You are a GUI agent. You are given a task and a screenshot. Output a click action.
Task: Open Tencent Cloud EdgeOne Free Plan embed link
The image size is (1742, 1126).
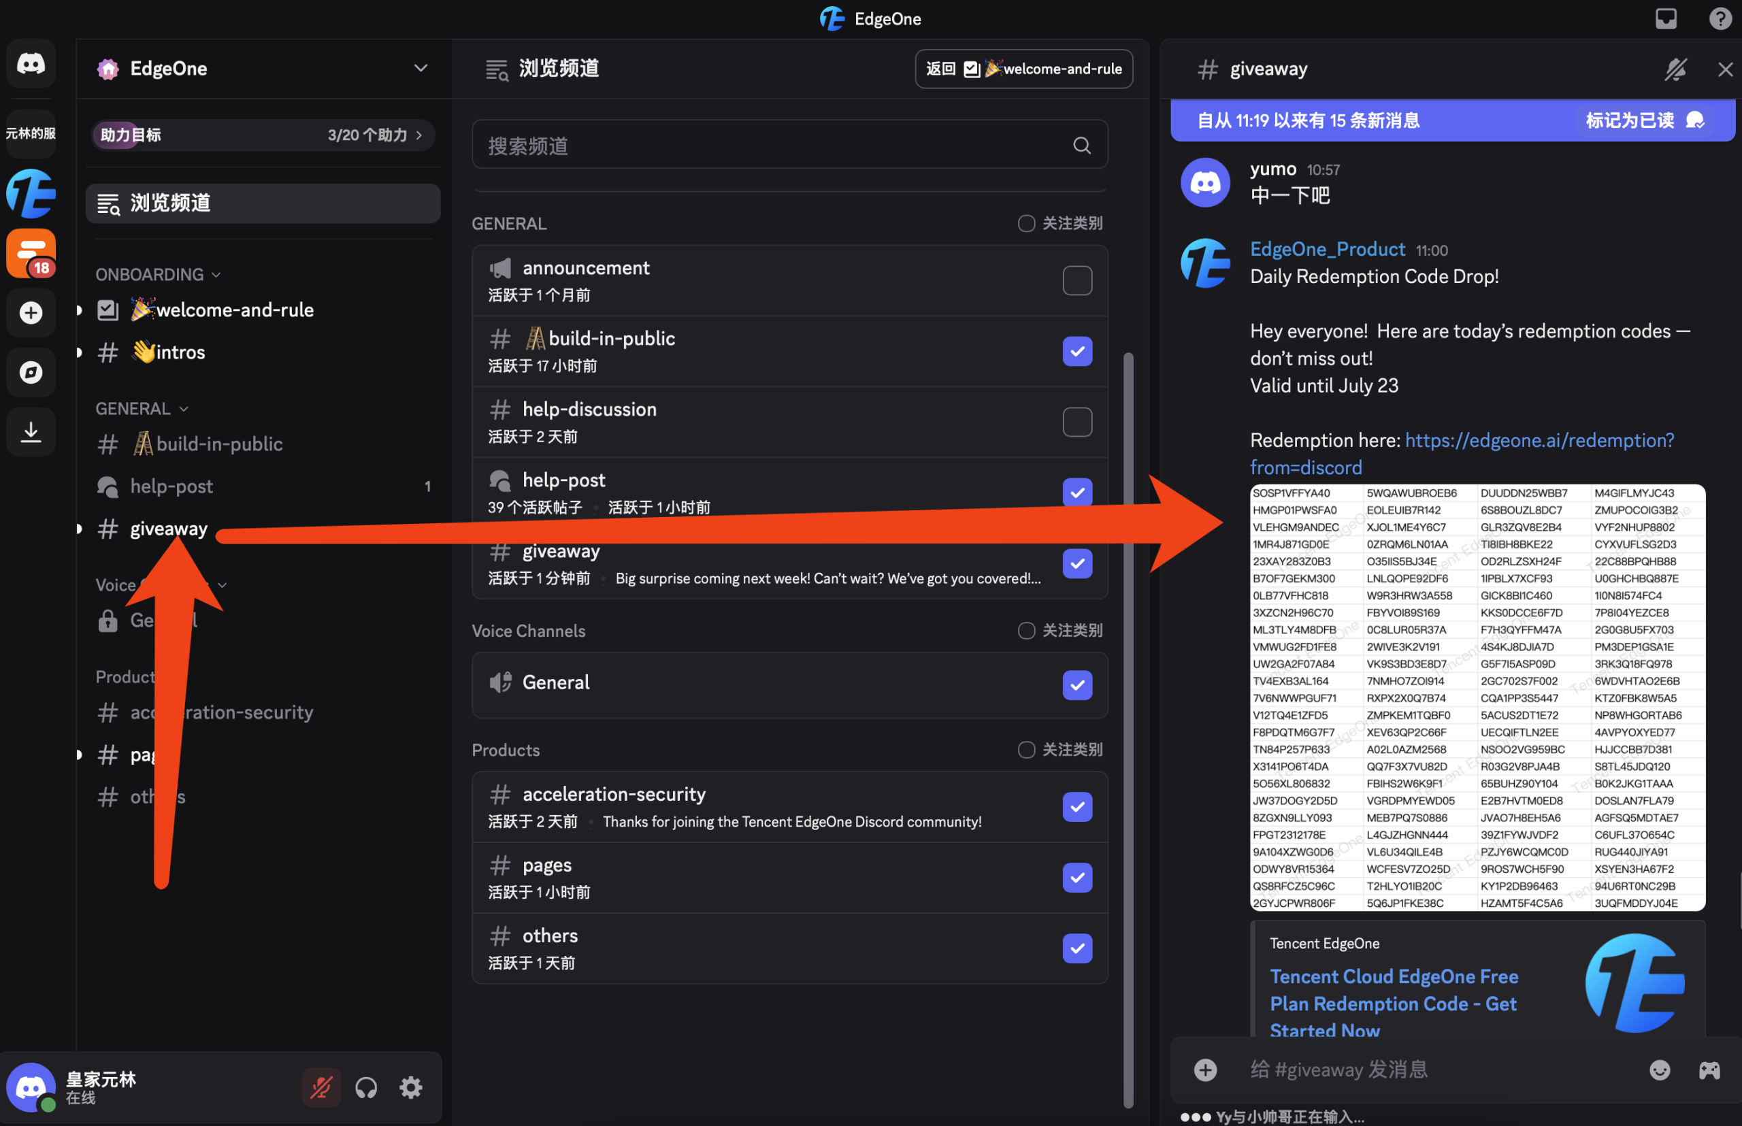click(x=1392, y=1003)
